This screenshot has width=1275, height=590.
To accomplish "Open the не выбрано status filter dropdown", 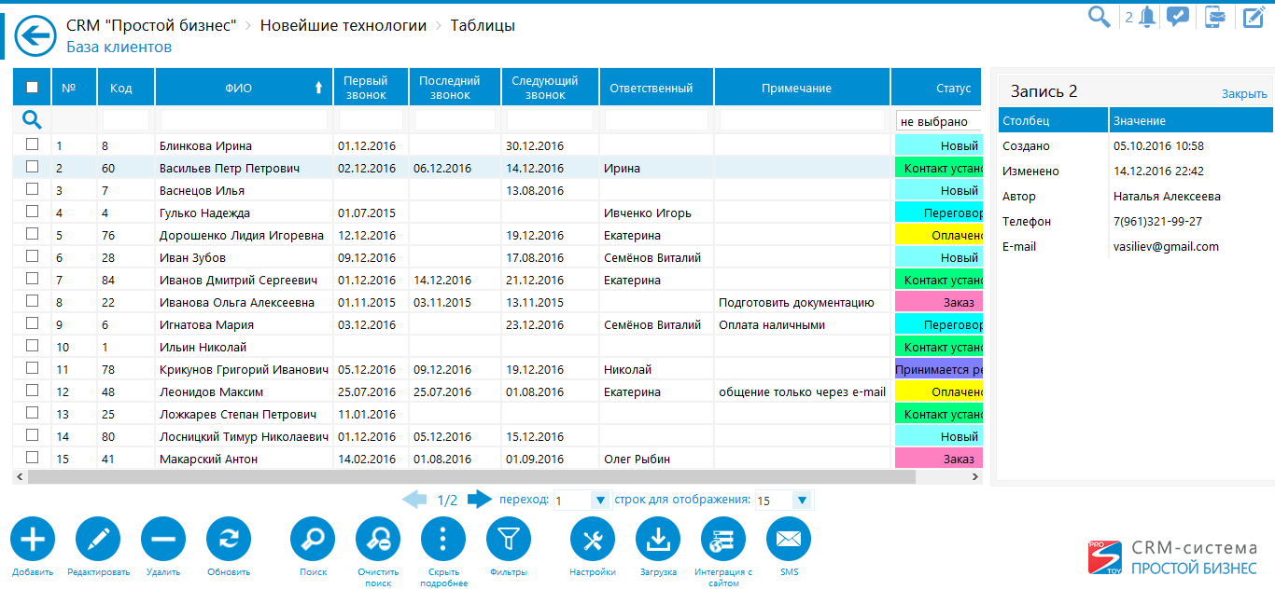I will [x=936, y=120].
